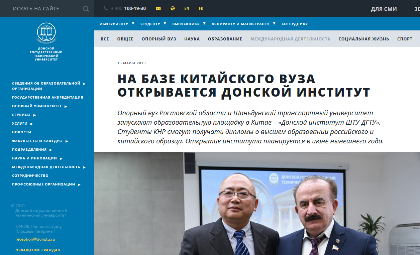Image resolution: width=420 pixels, height=255 pixels.
Task: Click reception@donstu.ru email link
Action: point(35,239)
